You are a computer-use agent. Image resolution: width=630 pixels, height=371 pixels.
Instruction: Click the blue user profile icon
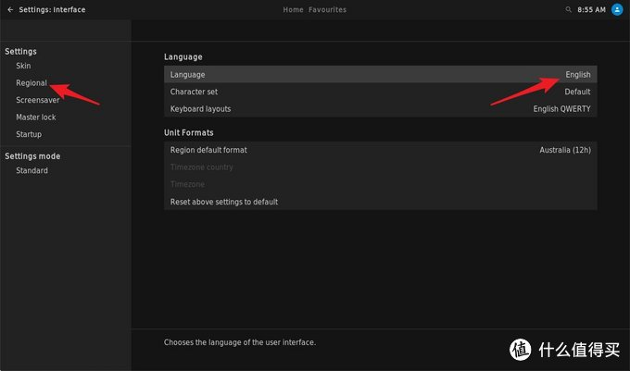click(617, 9)
